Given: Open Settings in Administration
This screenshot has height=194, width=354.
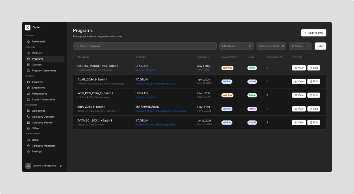Looking at the screenshot, I should [x=45, y=152].
